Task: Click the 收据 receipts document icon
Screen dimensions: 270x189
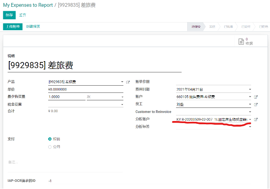Action: [241, 41]
